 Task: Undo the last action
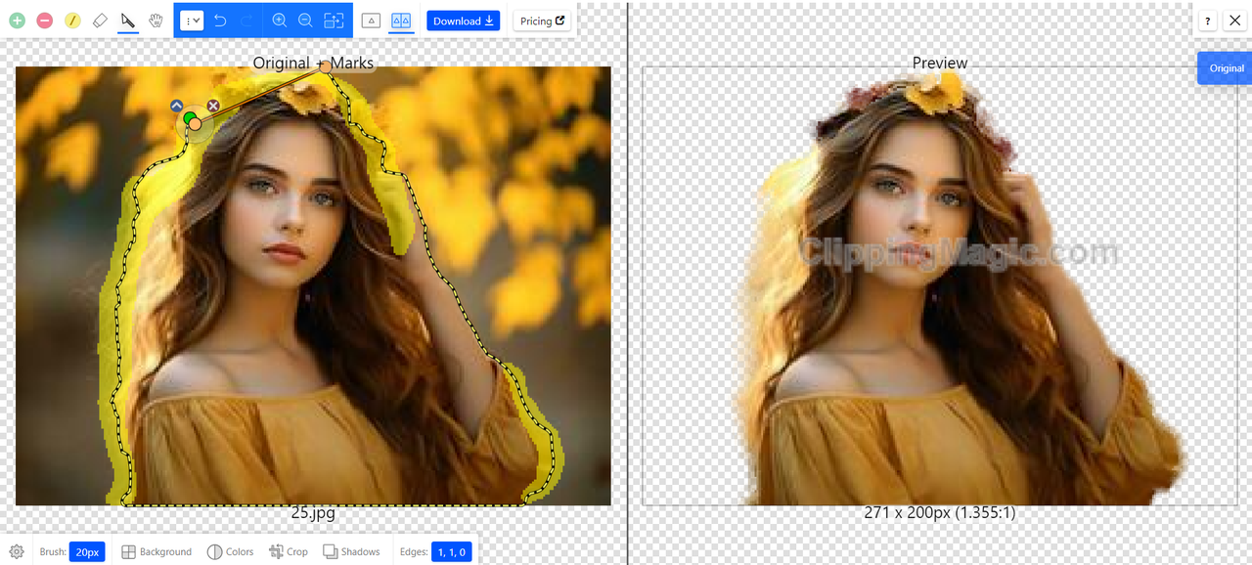tap(220, 21)
